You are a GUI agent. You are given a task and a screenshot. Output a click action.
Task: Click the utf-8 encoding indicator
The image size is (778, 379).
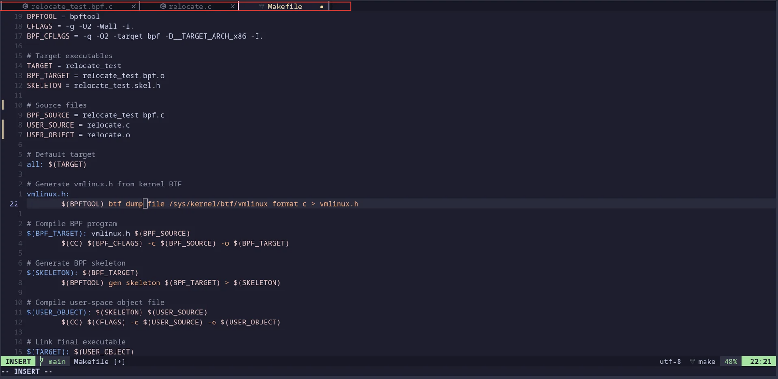coord(670,362)
